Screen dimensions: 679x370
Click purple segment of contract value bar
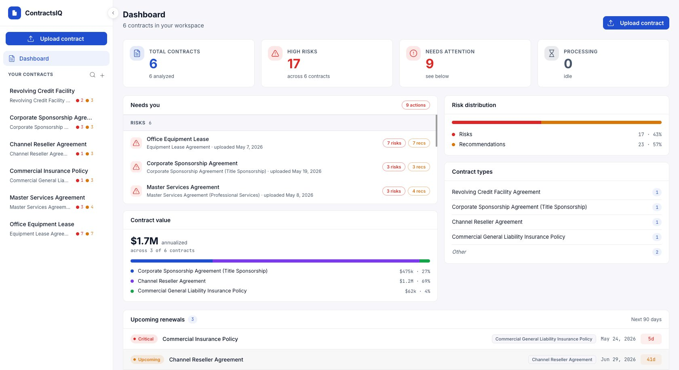tap(316, 261)
